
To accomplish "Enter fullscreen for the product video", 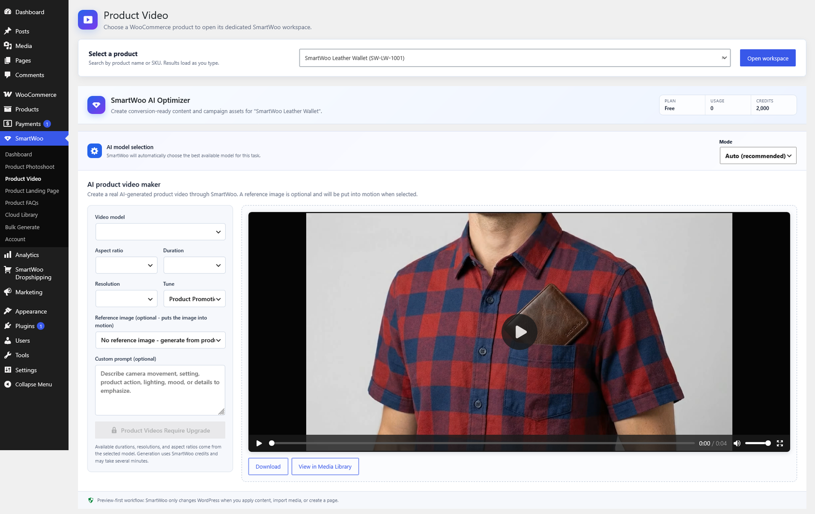I will coord(780,443).
